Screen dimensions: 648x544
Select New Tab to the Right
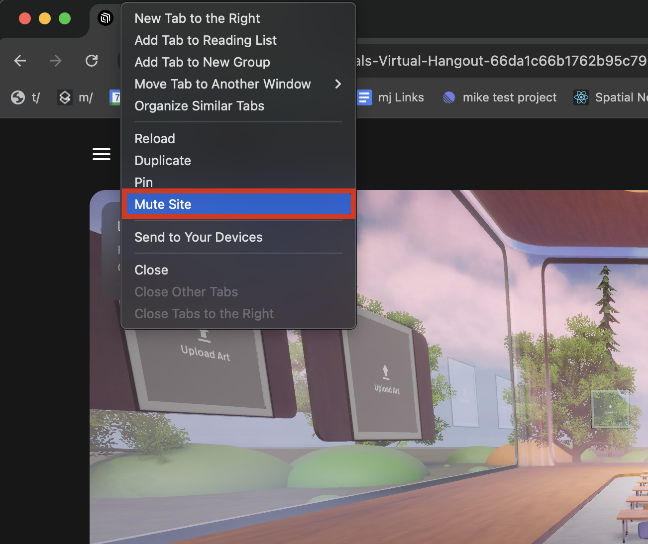[x=197, y=18]
